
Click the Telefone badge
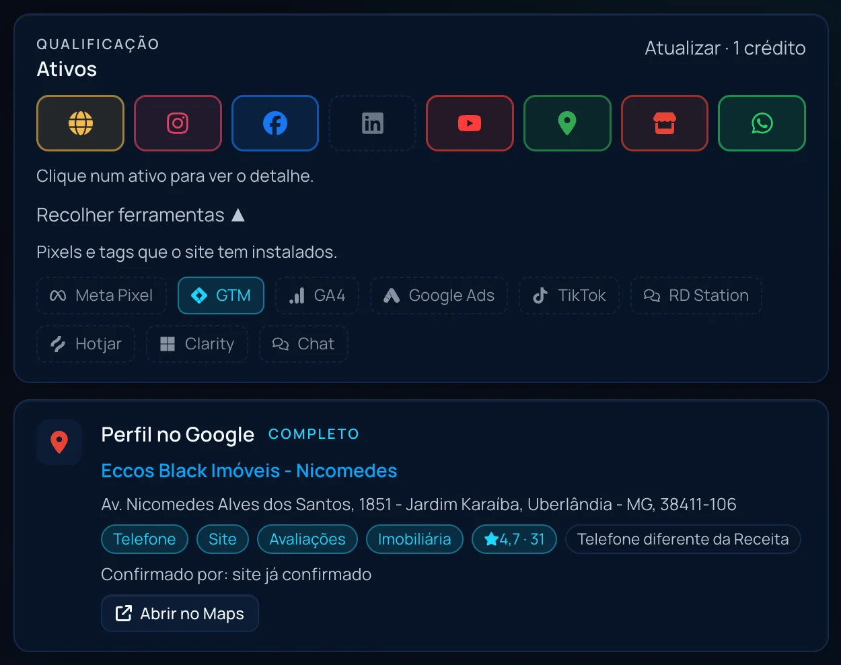(145, 539)
